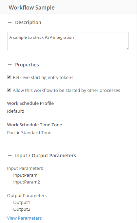This screenshot has height=223, width=137.
Task: Select the InputParam1 entry
Action: click(26, 175)
